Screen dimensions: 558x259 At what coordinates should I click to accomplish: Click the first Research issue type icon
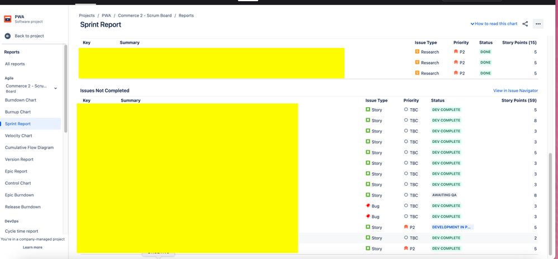pyautogui.click(x=417, y=51)
